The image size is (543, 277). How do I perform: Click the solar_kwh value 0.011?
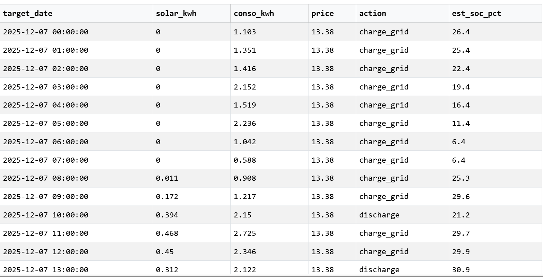[167, 178]
